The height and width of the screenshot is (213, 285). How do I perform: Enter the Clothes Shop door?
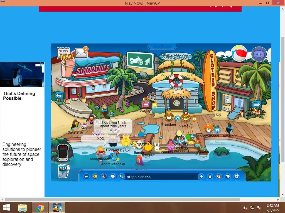239,104
